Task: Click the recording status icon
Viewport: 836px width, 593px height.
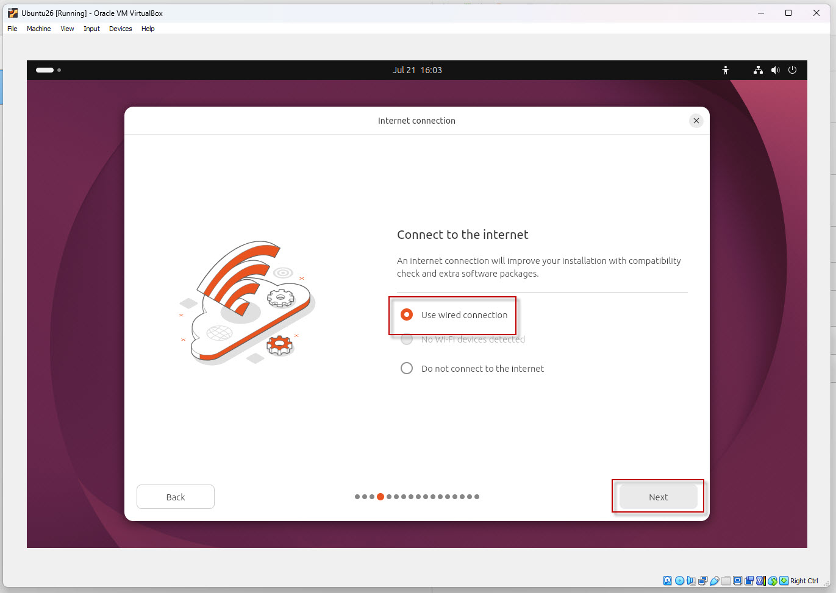Action: pyautogui.click(x=749, y=581)
